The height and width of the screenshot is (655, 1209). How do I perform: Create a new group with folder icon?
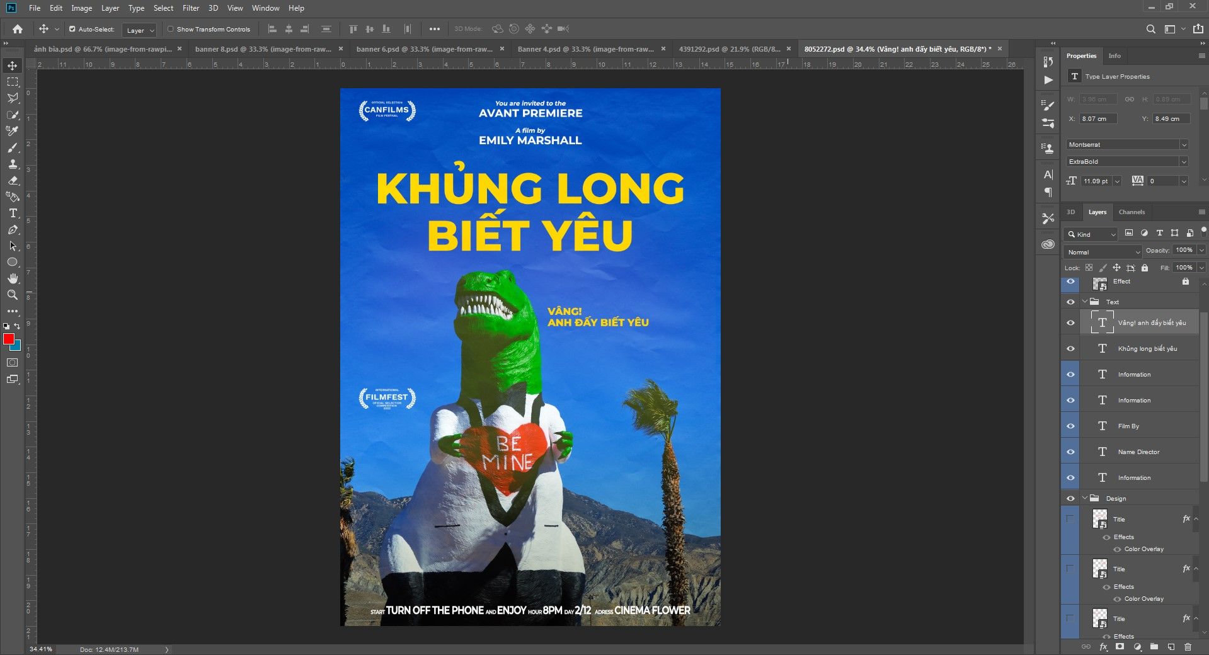pos(1154,647)
